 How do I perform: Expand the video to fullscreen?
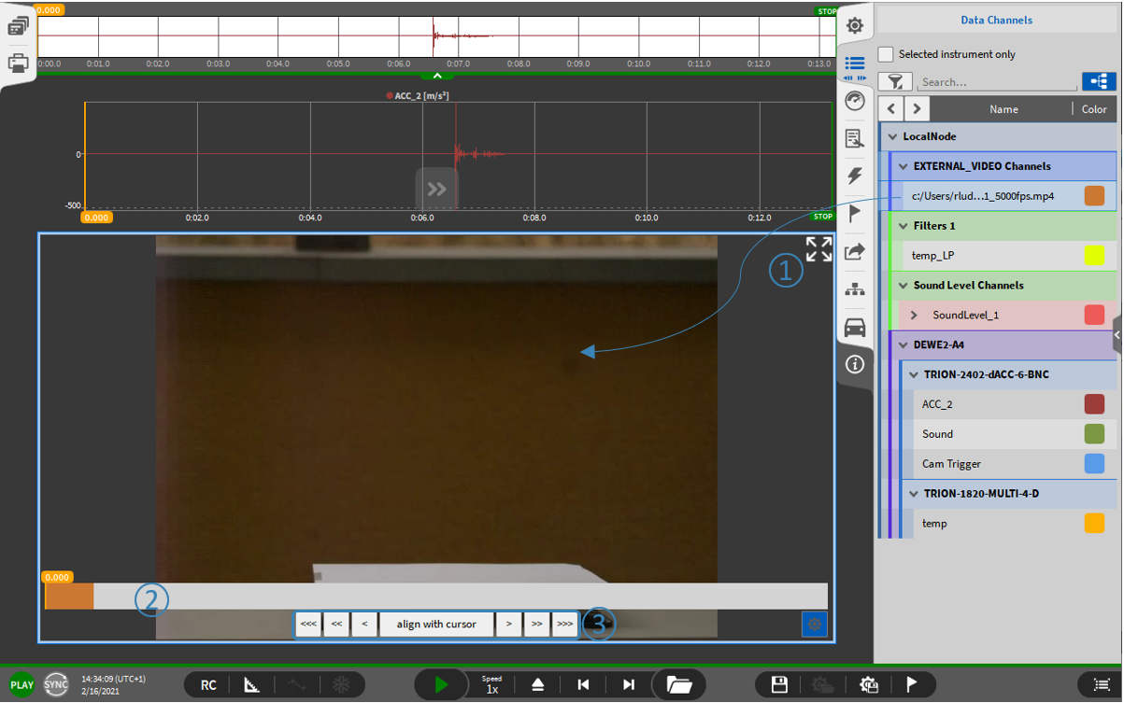click(x=818, y=249)
